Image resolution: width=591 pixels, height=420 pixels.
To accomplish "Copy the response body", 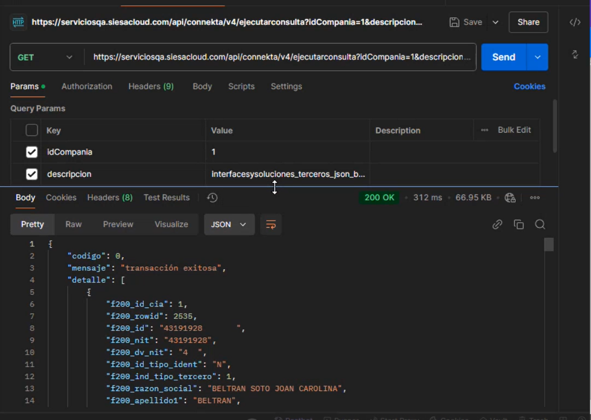I will tap(519, 224).
